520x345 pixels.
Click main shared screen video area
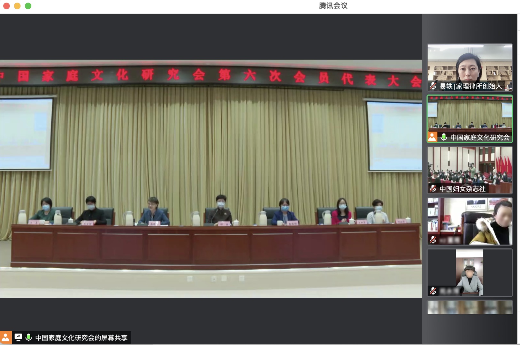[x=211, y=179]
